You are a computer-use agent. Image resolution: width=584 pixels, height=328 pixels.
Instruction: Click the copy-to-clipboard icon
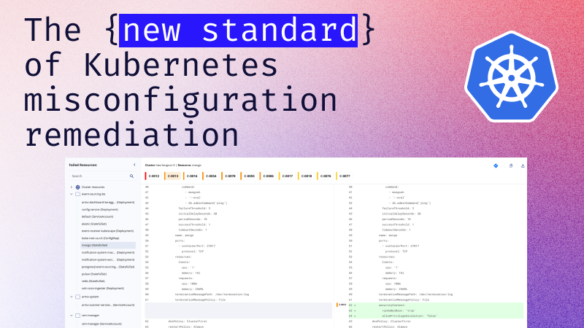(511, 166)
